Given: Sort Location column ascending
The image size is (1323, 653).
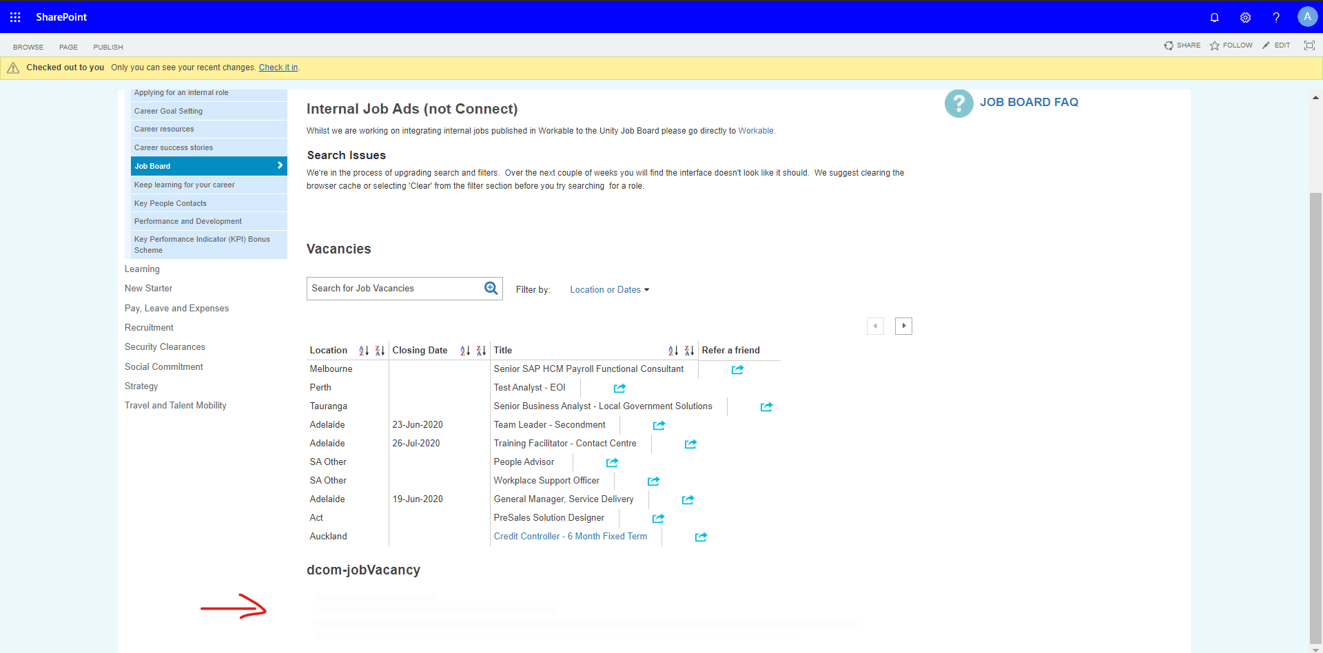Looking at the screenshot, I should click(x=364, y=350).
